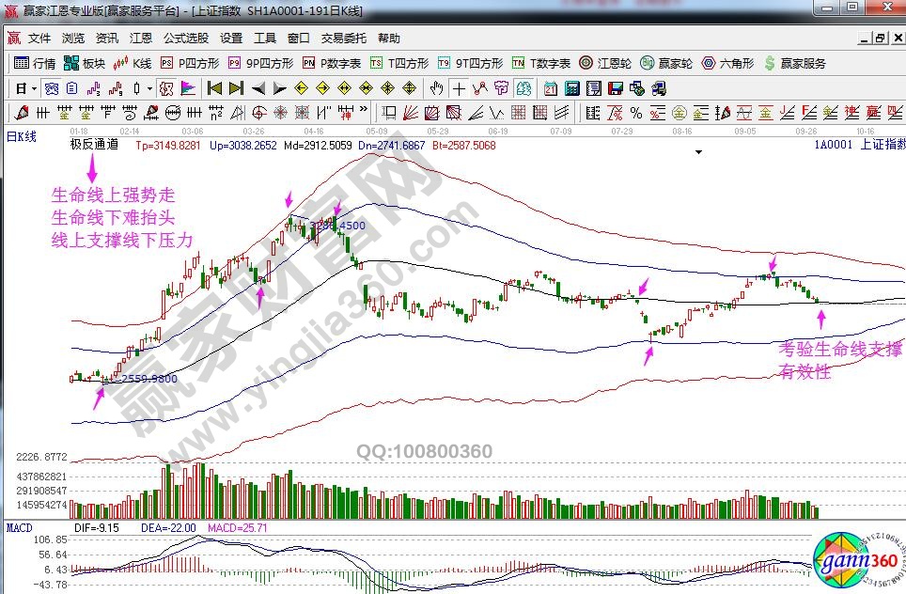Switch to the K线 chart view
The width and height of the screenshot is (906, 594).
(133, 64)
